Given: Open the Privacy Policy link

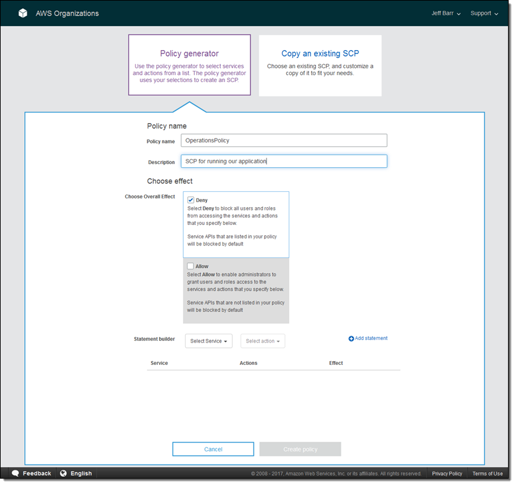Looking at the screenshot, I should click(x=447, y=474).
